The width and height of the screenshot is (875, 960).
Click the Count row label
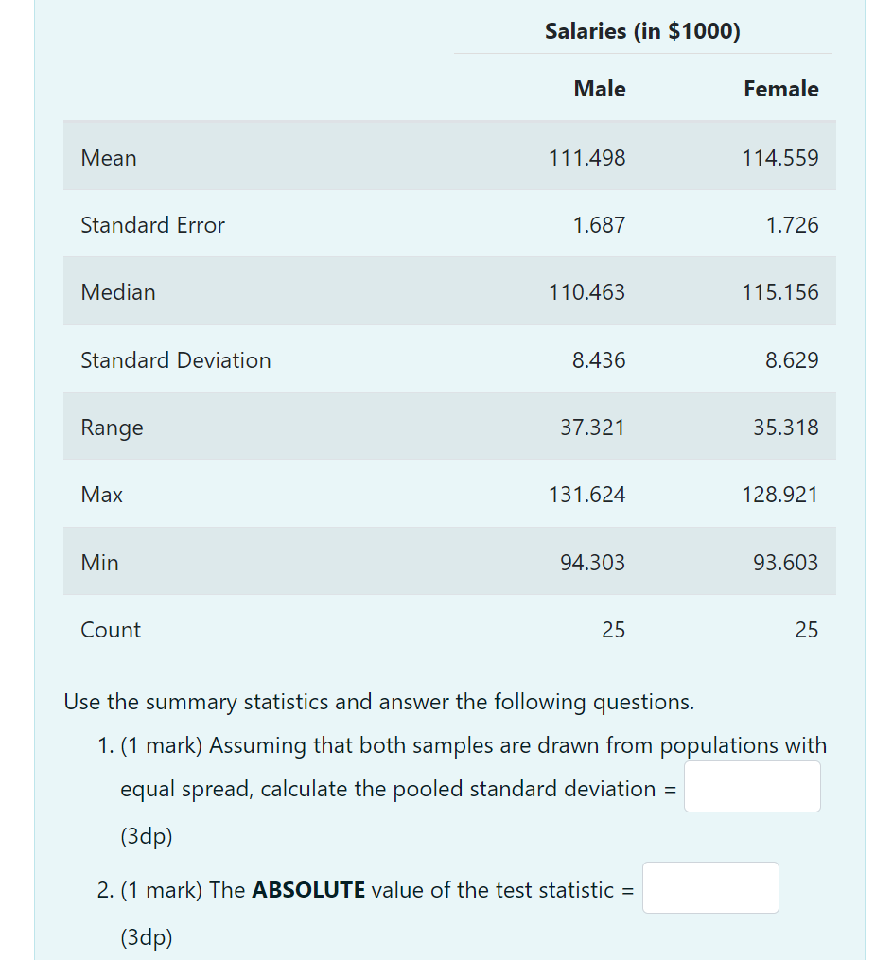click(x=111, y=630)
